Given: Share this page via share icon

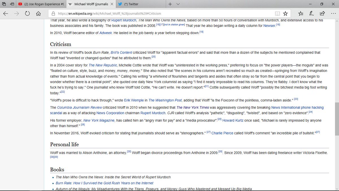Looking at the screenshot, I should point(322,14).
